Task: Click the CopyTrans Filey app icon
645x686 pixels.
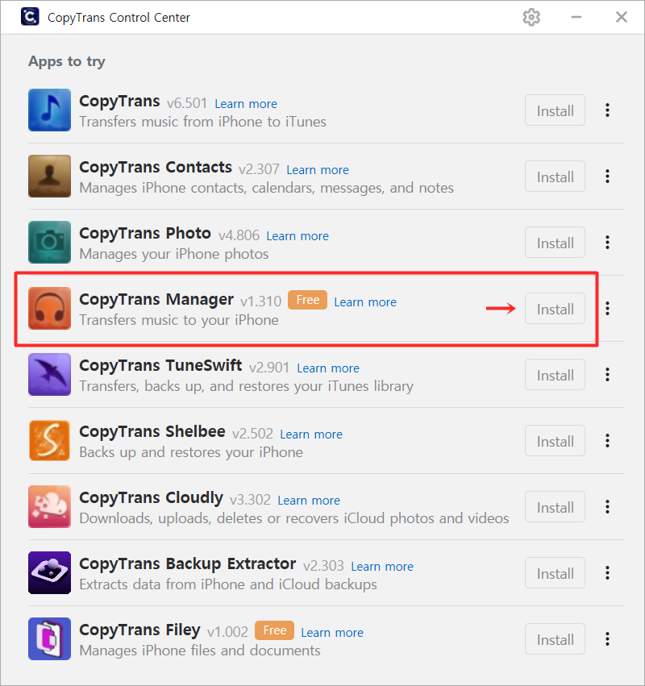Action: tap(49, 638)
